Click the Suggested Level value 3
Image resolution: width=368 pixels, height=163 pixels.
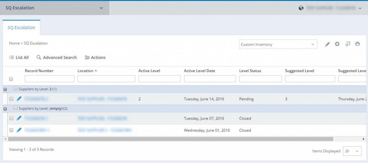286,99
